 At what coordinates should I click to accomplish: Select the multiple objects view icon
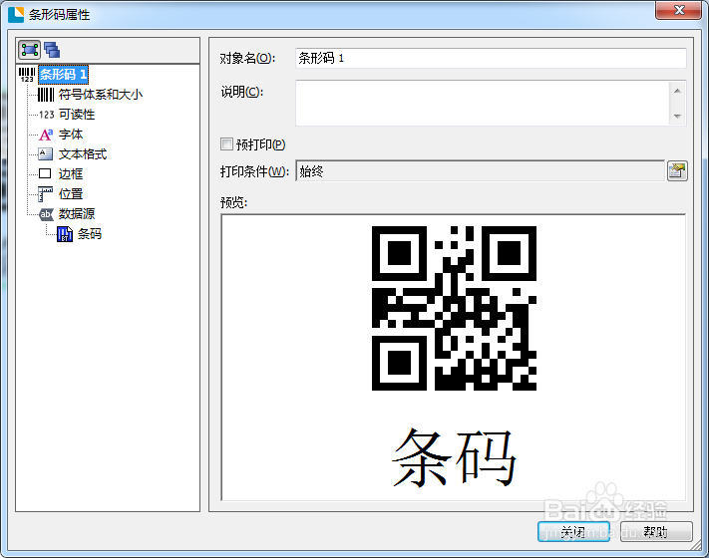(52, 50)
